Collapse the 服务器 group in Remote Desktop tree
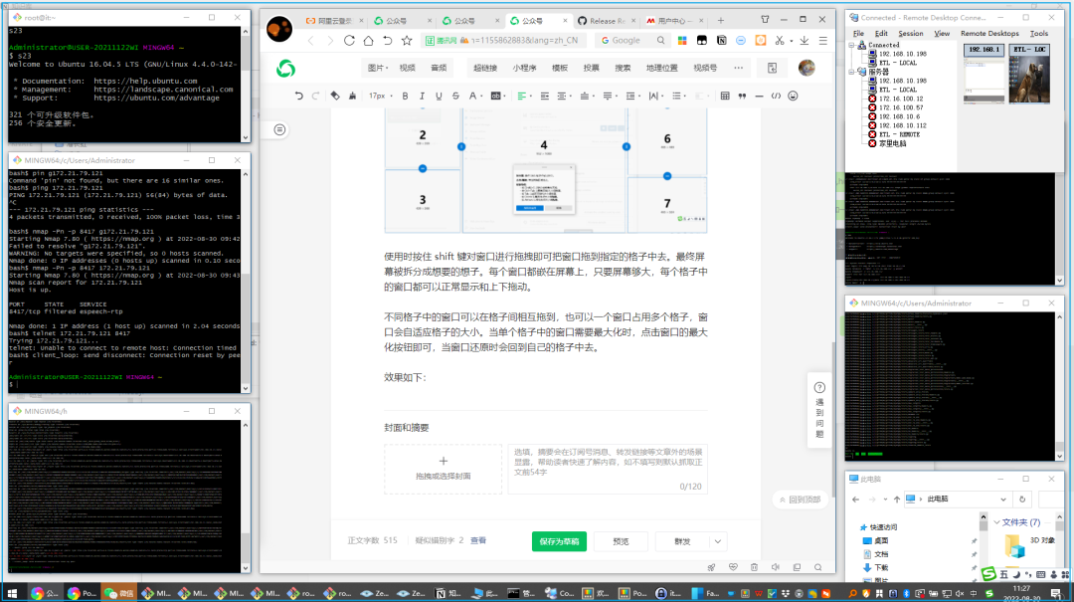This screenshot has width=1074, height=602. [x=851, y=71]
